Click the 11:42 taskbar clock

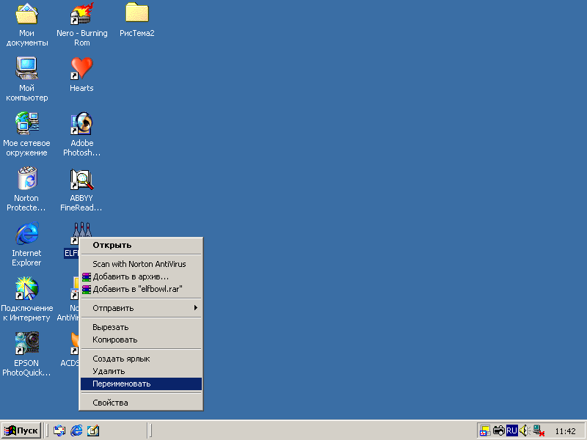click(x=565, y=431)
